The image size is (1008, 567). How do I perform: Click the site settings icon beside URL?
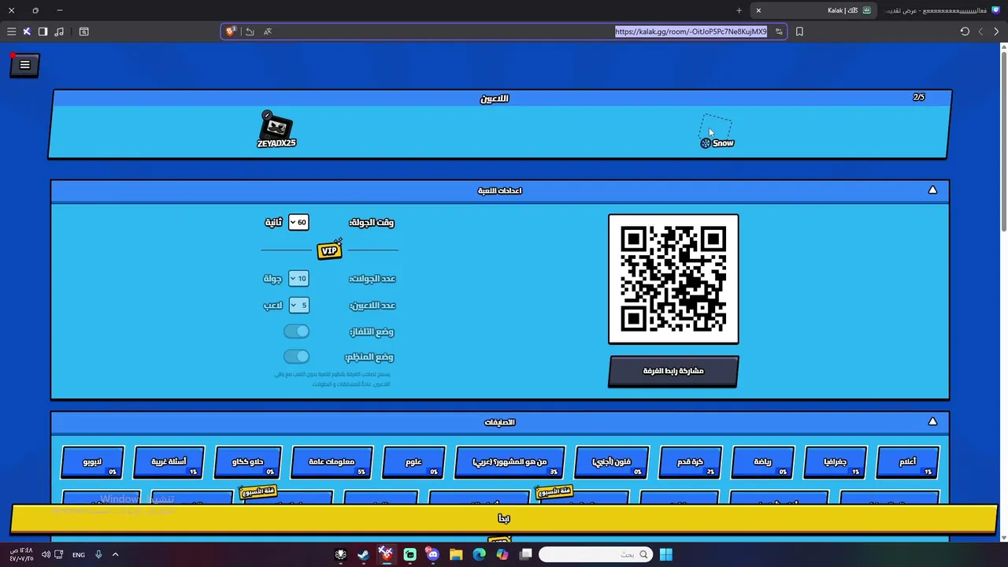click(779, 31)
